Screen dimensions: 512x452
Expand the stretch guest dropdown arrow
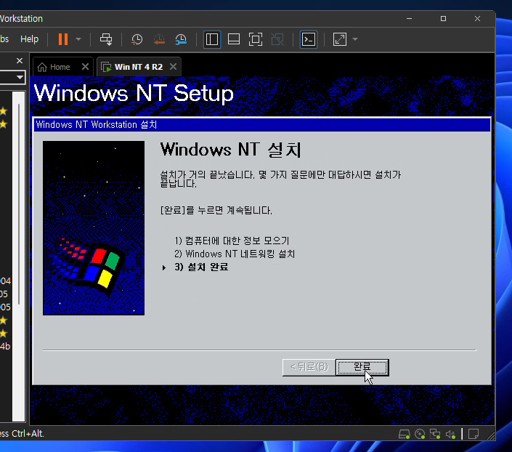[355, 39]
